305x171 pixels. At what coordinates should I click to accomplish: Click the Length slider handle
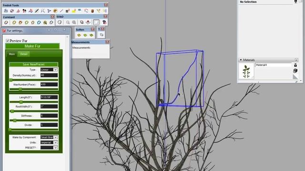click(x=21, y=102)
